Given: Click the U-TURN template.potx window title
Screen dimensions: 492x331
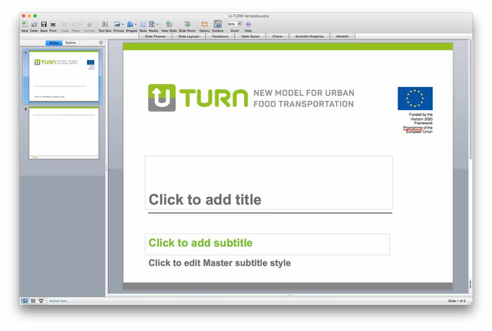Looking at the screenshot, I should pos(248,16).
